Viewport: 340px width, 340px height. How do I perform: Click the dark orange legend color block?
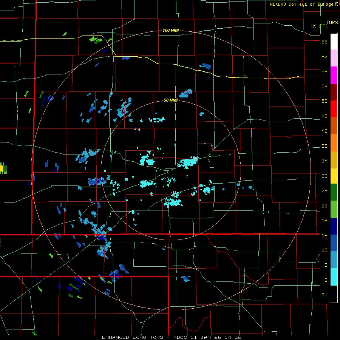334,125
